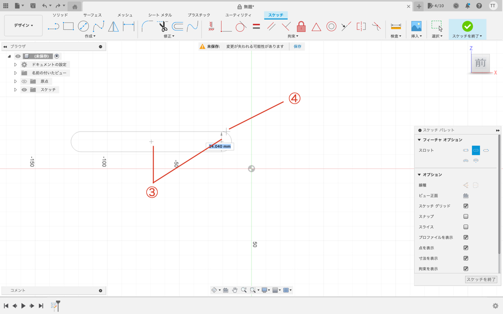503x314 pixels.
Task: Select the Offset tool
Action: pos(177,26)
